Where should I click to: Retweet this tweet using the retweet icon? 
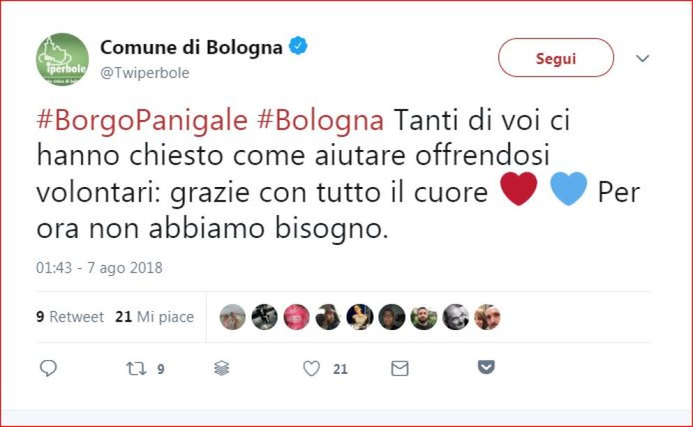point(136,368)
